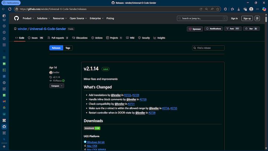Click the browser URL address bar
The width and height of the screenshot is (268, 151).
click(109, 9)
